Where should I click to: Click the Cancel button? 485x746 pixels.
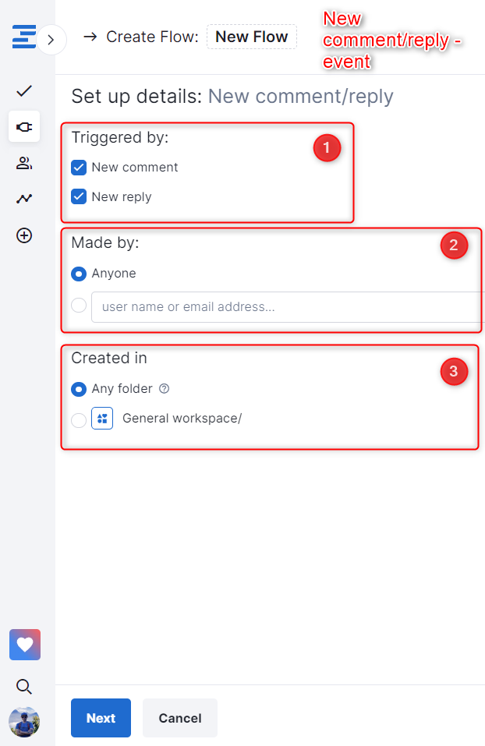[x=180, y=718]
